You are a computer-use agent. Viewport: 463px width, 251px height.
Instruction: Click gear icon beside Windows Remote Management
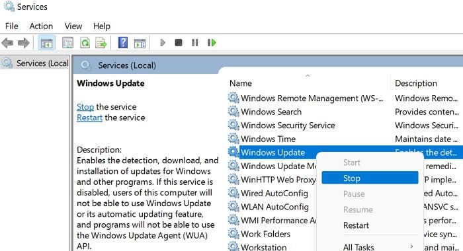[x=233, y=98]
